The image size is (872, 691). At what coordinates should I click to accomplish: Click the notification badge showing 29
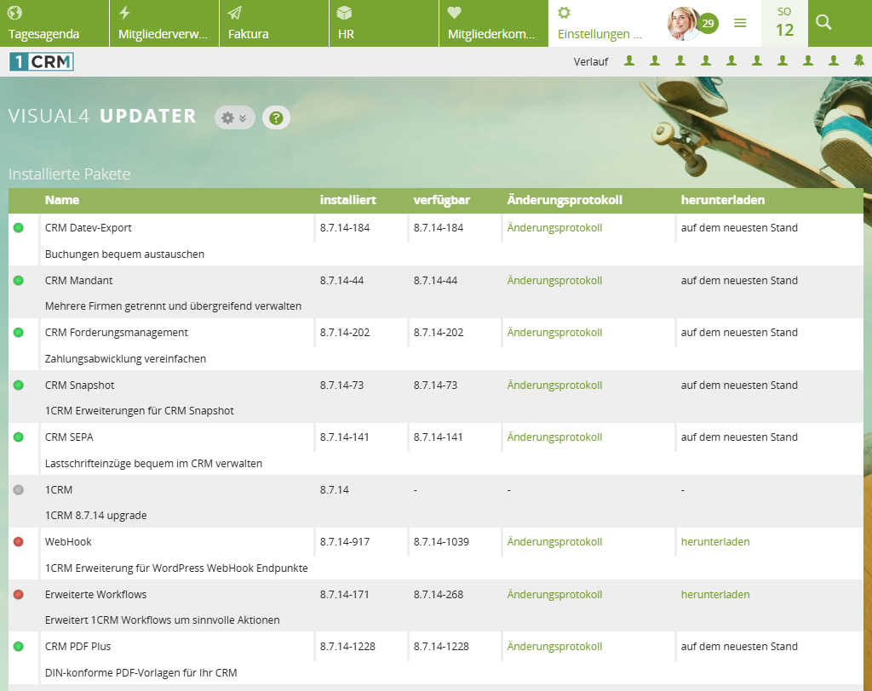coord(708,24)
